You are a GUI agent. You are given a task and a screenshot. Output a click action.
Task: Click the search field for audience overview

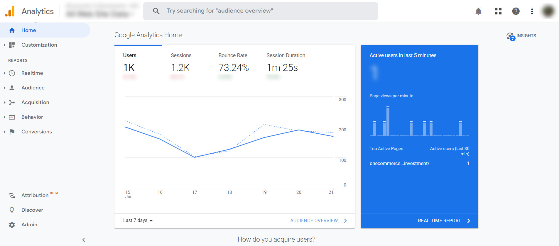click(x=261, y=11)
